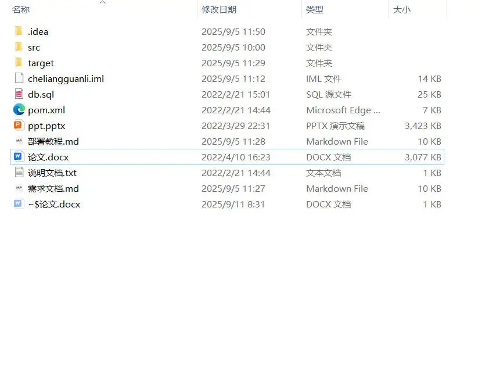Select the file name 需求文档.md
489x387 pixels.
click(x=53, y=188)
